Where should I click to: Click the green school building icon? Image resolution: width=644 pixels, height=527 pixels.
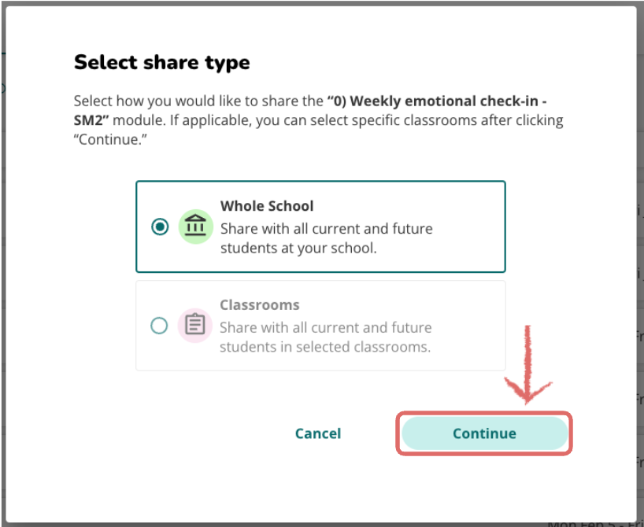pyautogui.click(x=195, y=227)
